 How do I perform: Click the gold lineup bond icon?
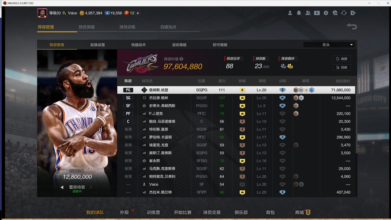pos(290,66)
